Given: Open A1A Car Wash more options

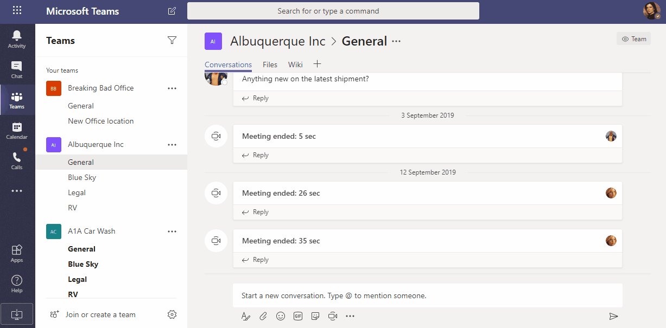Looking at the screenshot, I should (172, 231).
